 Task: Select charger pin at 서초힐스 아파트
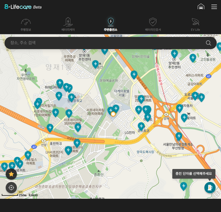[28, 155]
